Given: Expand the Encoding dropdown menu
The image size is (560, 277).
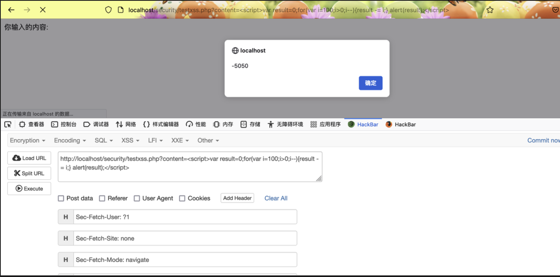Looking at the screenshot, I should pos(70,140).
